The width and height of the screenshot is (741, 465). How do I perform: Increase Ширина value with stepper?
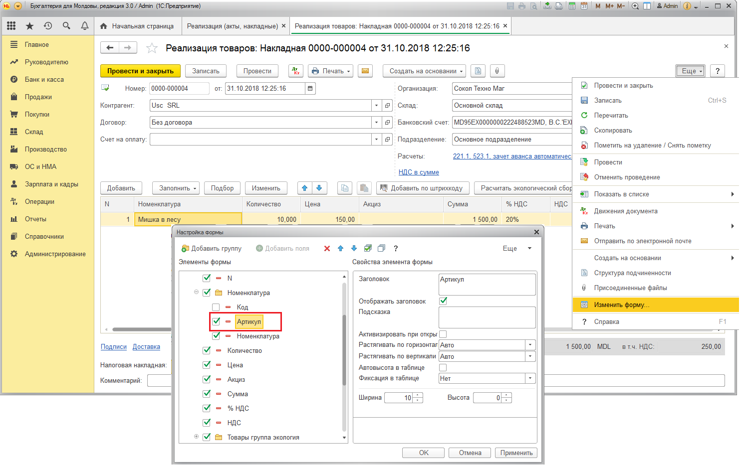click(418, 395)
